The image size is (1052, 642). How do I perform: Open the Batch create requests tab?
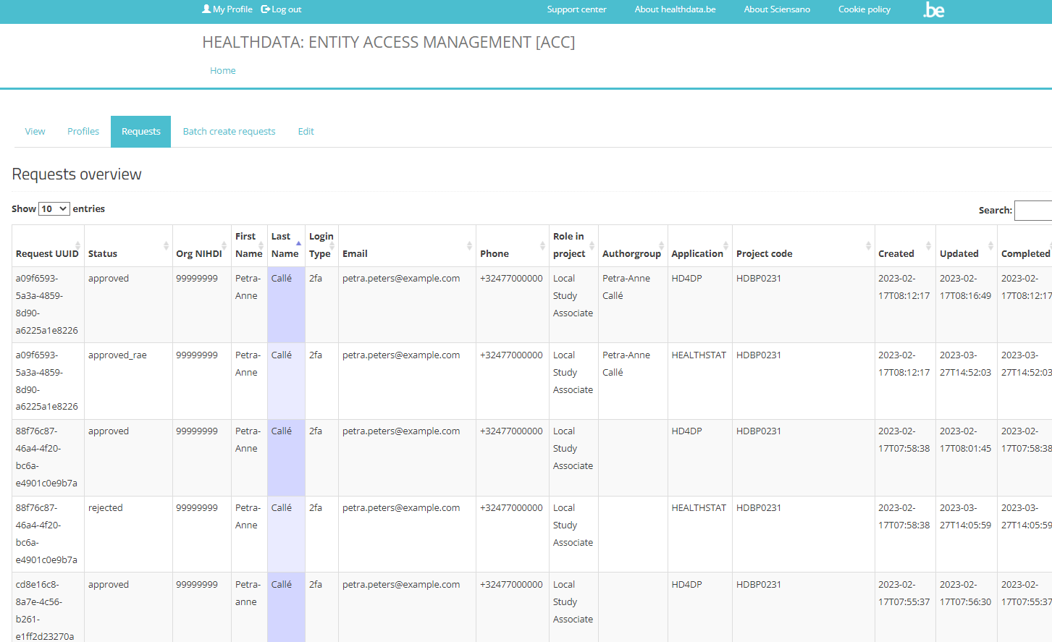[x=229, y=132]
